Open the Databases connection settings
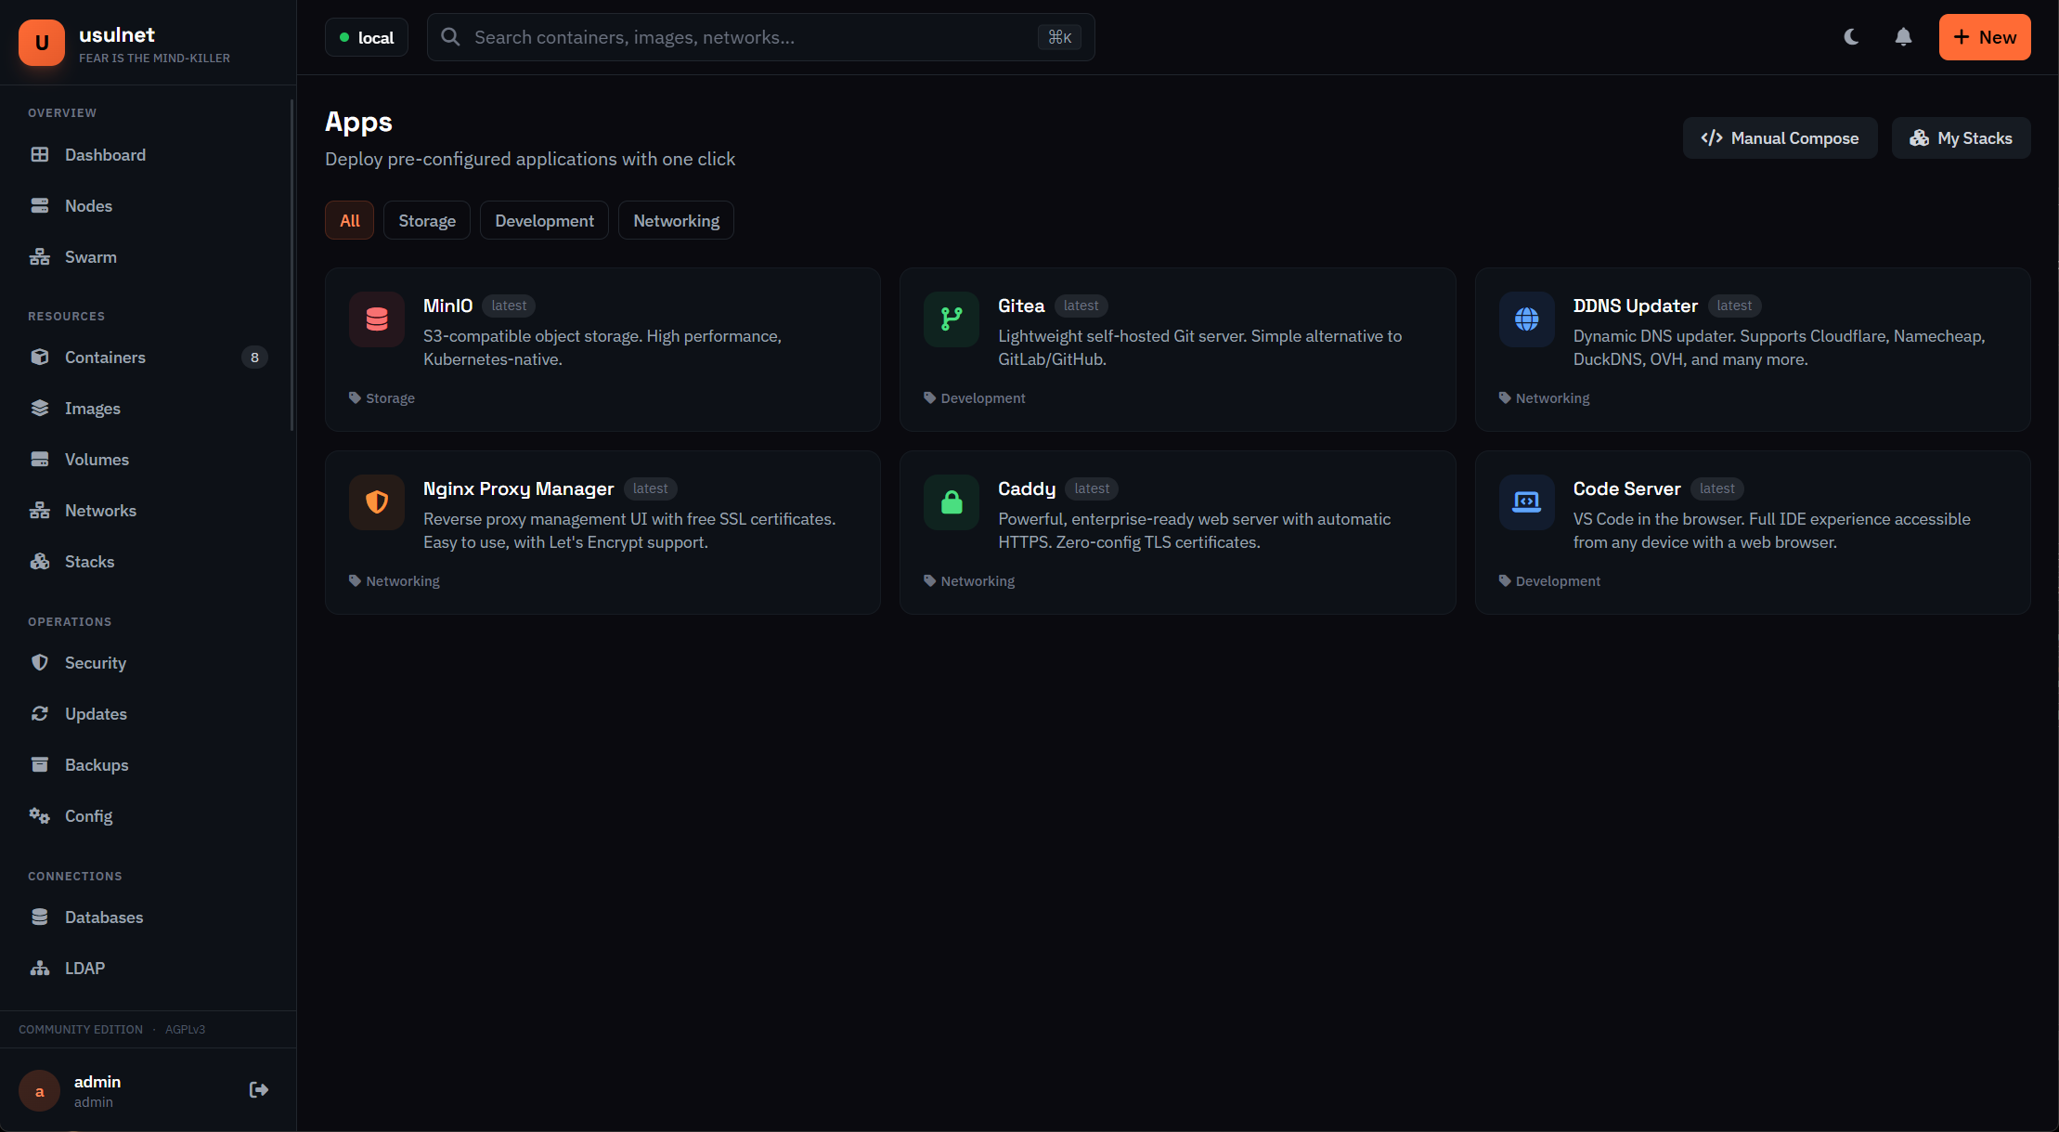The width and height of the screenshot is (2059, 1132). 104,917
